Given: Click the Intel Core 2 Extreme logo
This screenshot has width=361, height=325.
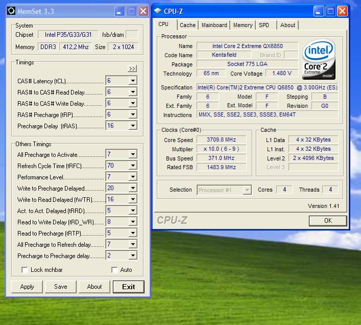Looking at the screenshot, I should click(x=319, y=59).
